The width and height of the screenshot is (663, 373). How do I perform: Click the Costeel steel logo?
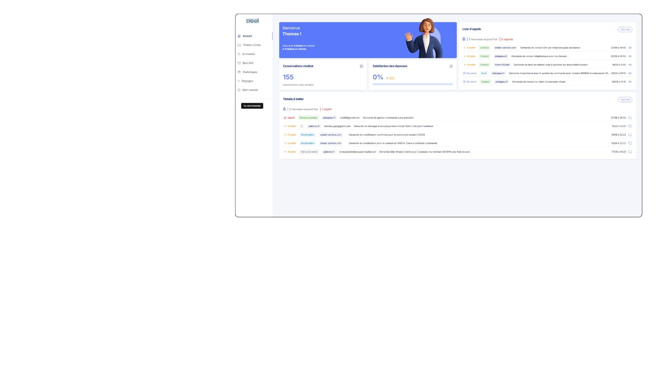pyautogui.click(x=252, y=21)
